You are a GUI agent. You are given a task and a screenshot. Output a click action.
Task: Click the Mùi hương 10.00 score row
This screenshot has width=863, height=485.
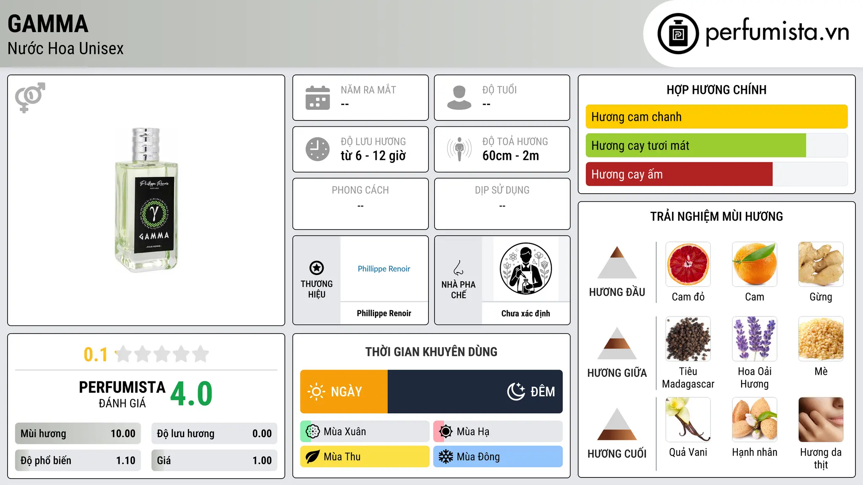coord(78,434)
